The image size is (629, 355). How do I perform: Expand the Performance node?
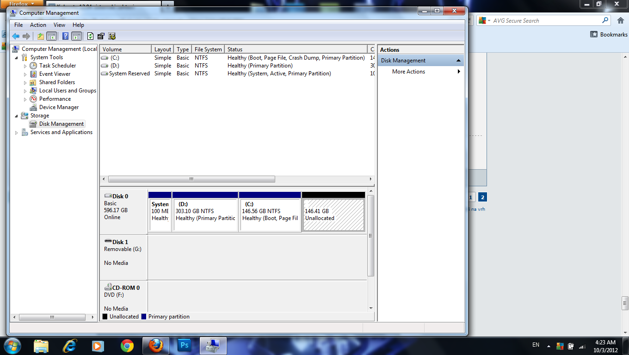(25, 99)
